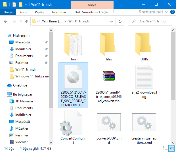
Task: Click navigation pane scrollbar up arrow
Action: point(51,30)
